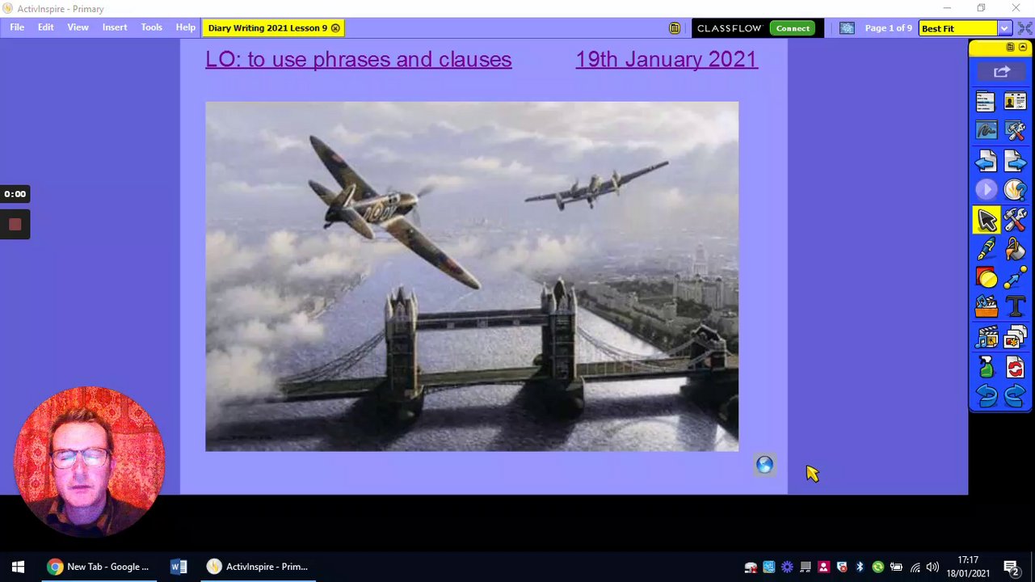Open Microsoft Word from the taskbar
This screenshot has height=582, width=1035.
coord(179,567)
